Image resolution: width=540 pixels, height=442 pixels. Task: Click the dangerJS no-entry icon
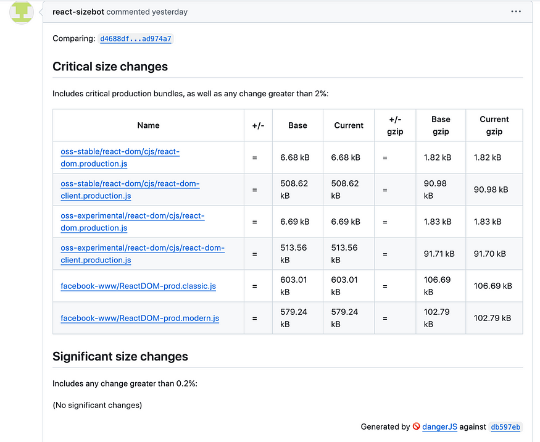coord(416,427)
